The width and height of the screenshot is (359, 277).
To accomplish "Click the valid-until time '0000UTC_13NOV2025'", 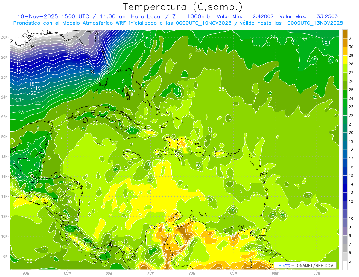I will [315, 23].
